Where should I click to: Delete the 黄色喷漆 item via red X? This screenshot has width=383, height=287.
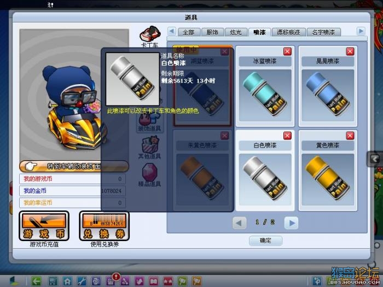(350, 136)
